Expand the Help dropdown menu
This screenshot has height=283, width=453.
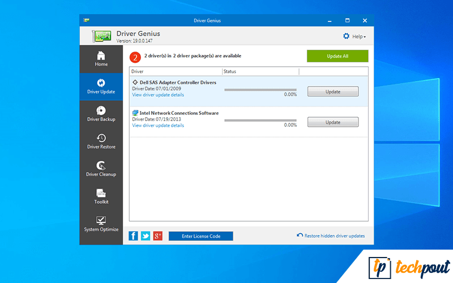click(x=354, y=36)
